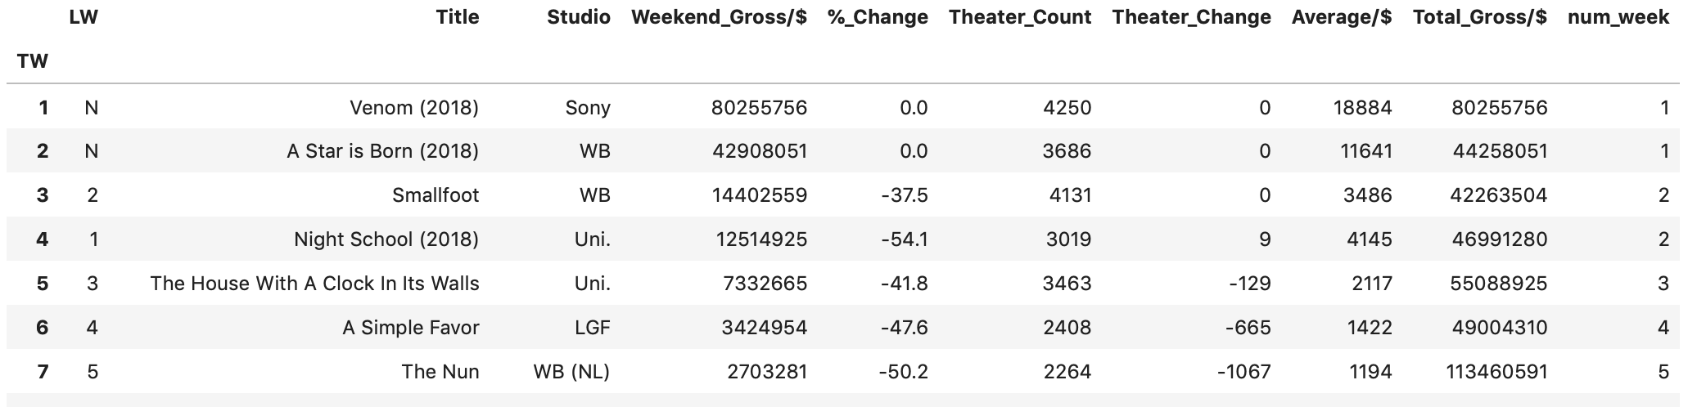This screenshot has height=407, width=1706.
Task: Click the A Simple Favor cell
Action: [x=410, y=328]
